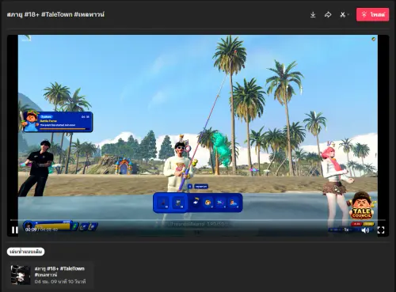Viewport: 396px width, 292px height.
Task: Pause the video playback
Action: [x=15, y=230]
